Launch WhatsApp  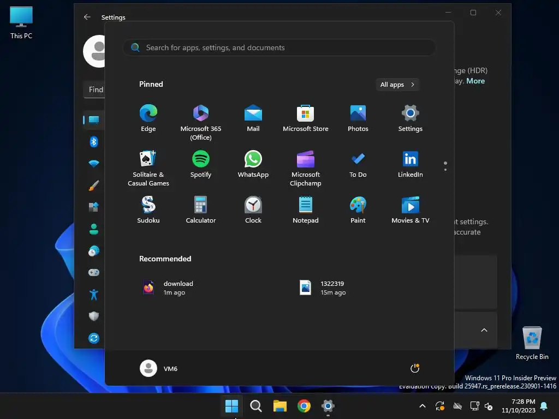tap(253, 164)
